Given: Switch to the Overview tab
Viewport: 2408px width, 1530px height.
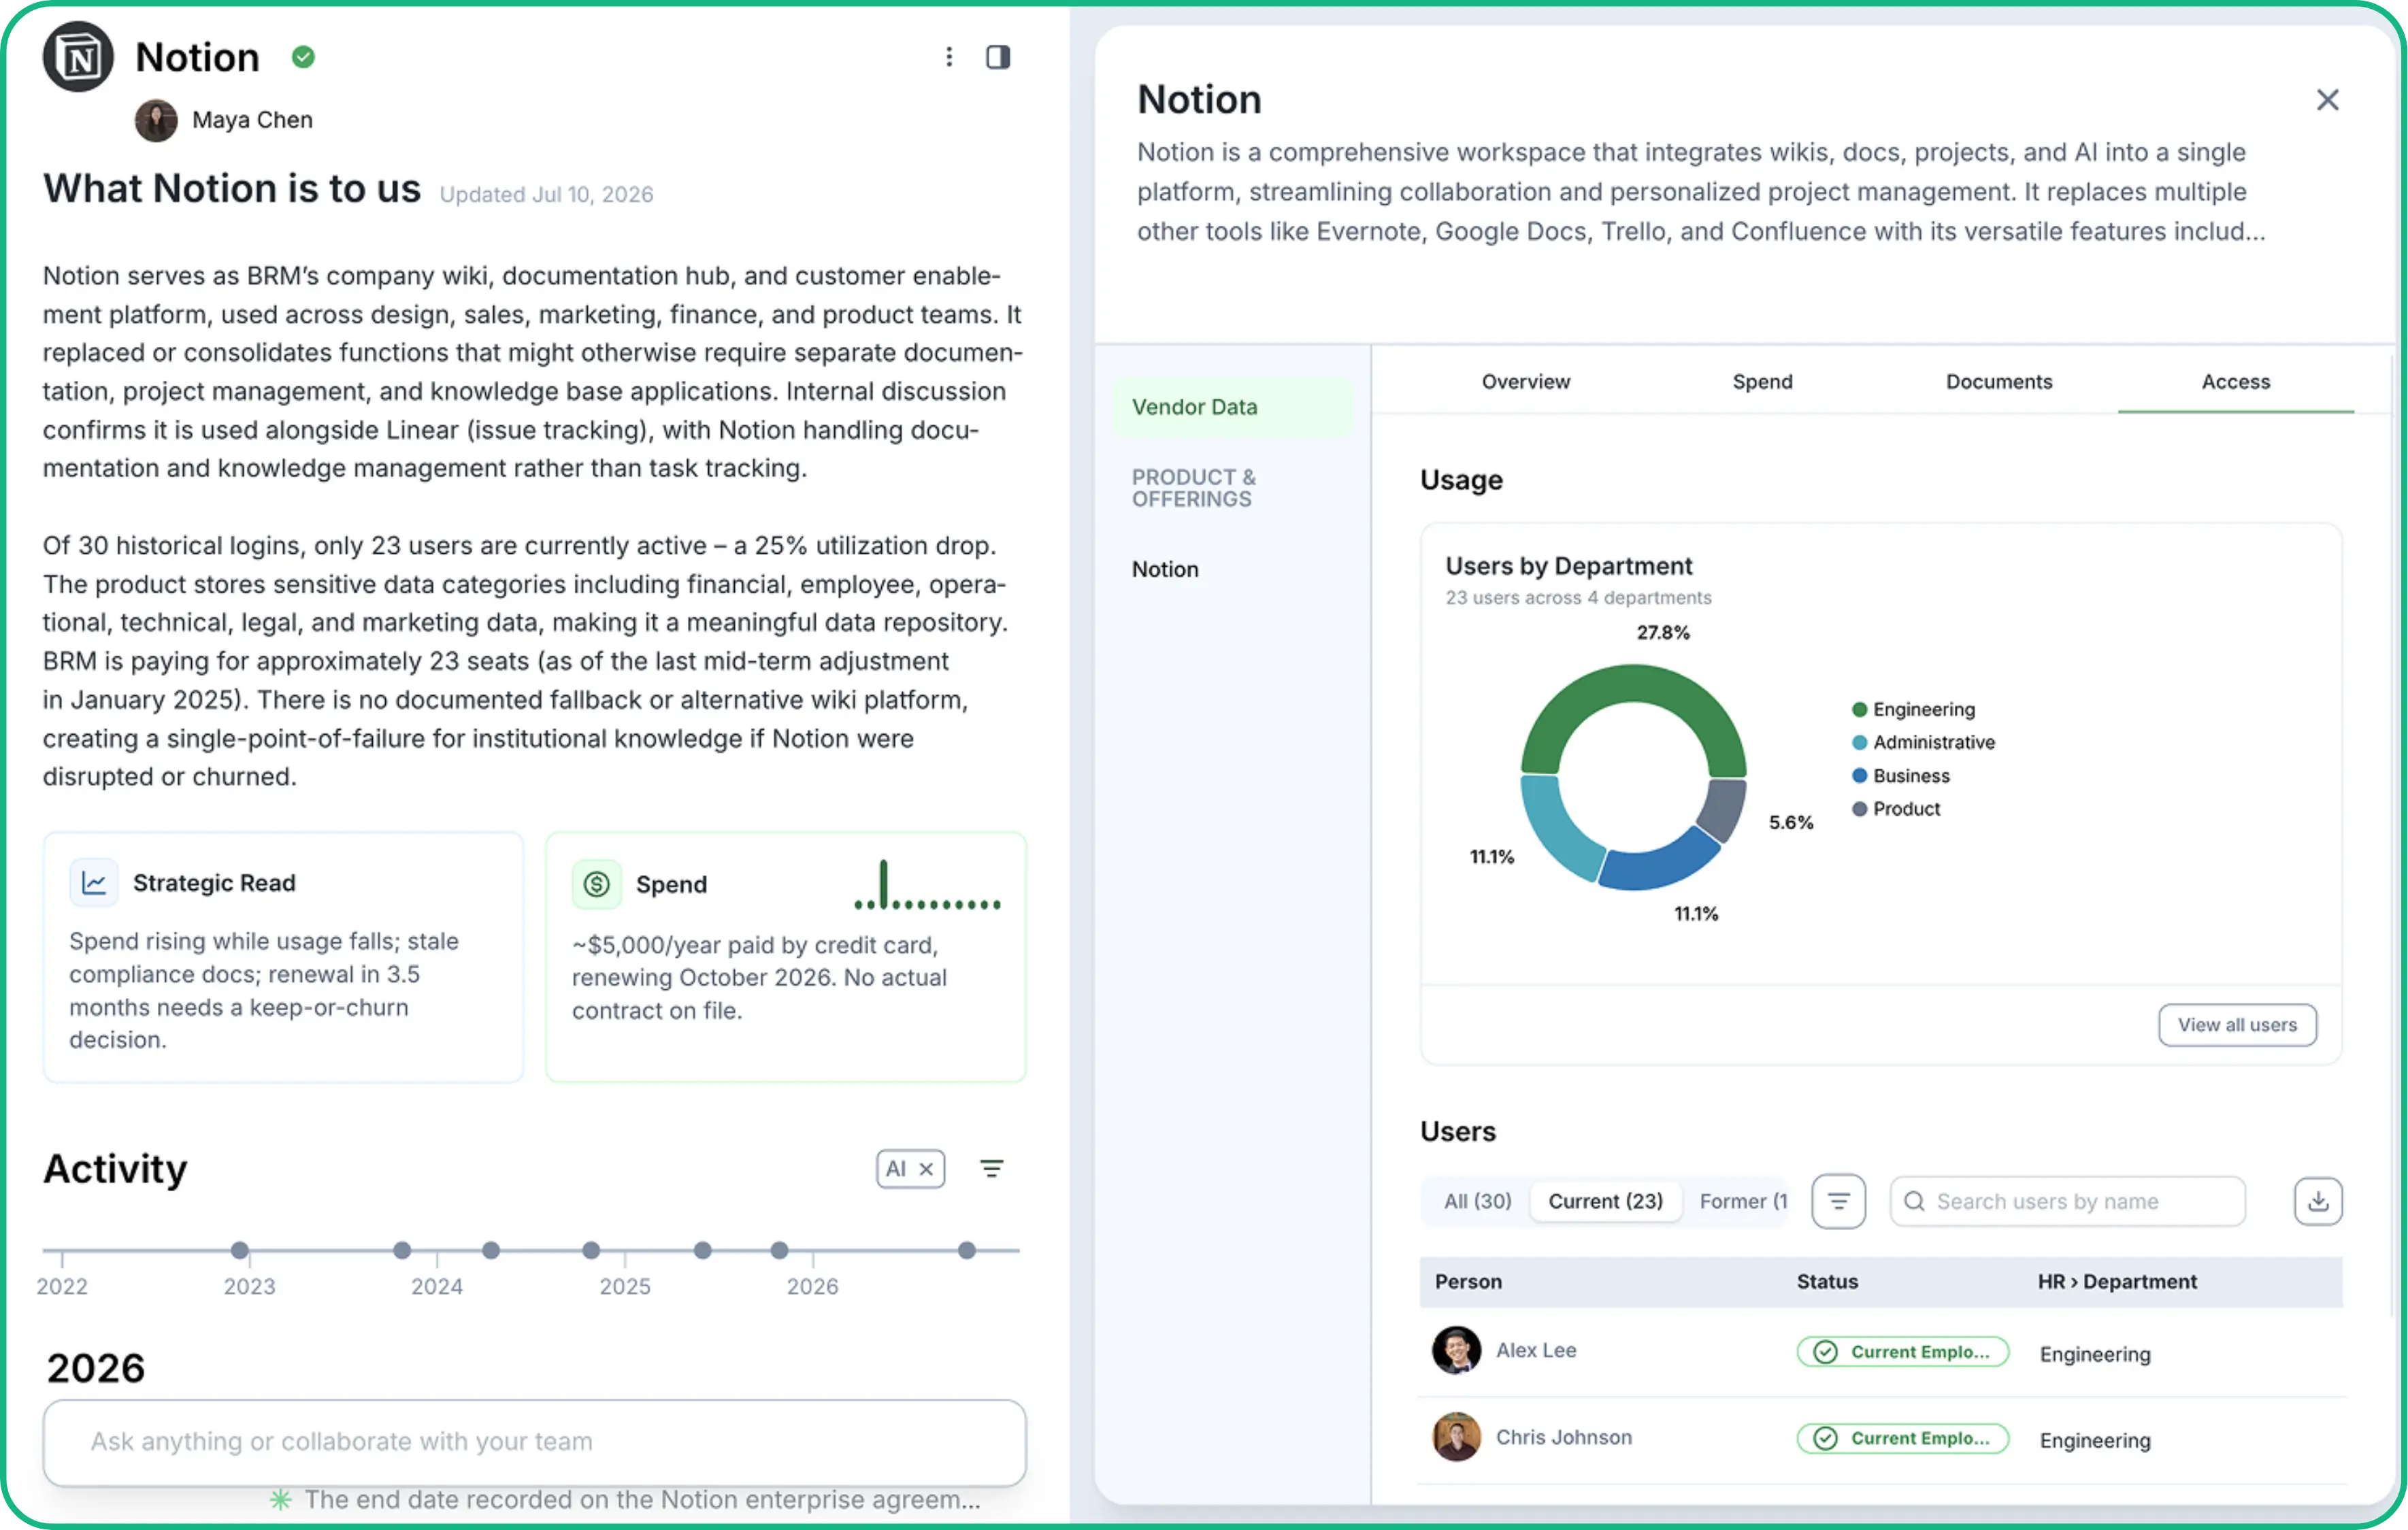Looking at the screenshot, I should 1526,381.
